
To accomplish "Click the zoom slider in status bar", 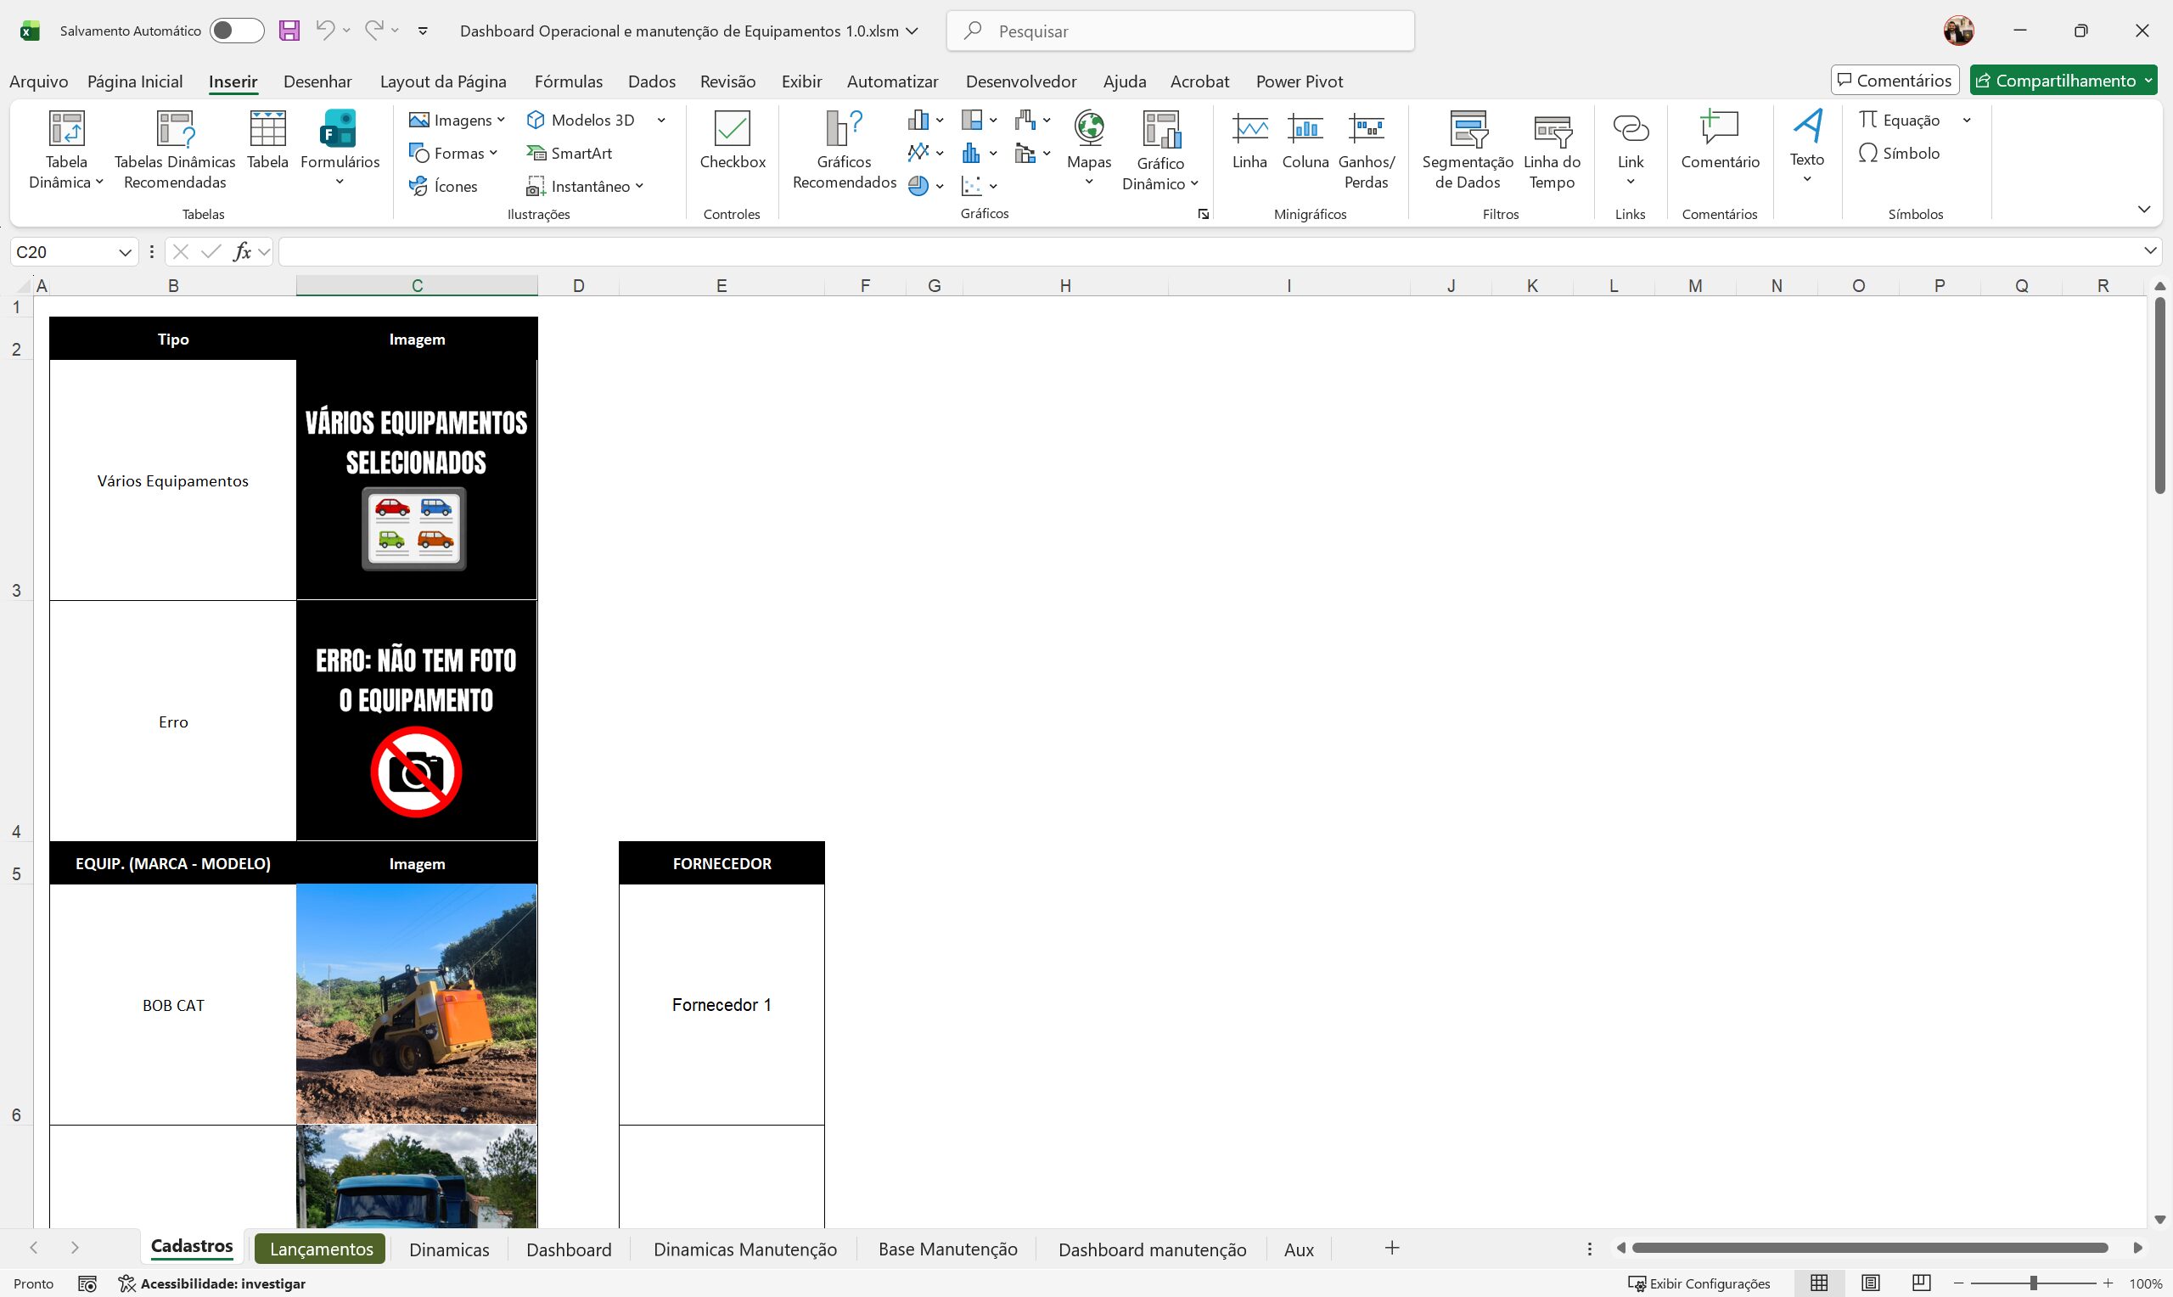I will (2033, 1283).
